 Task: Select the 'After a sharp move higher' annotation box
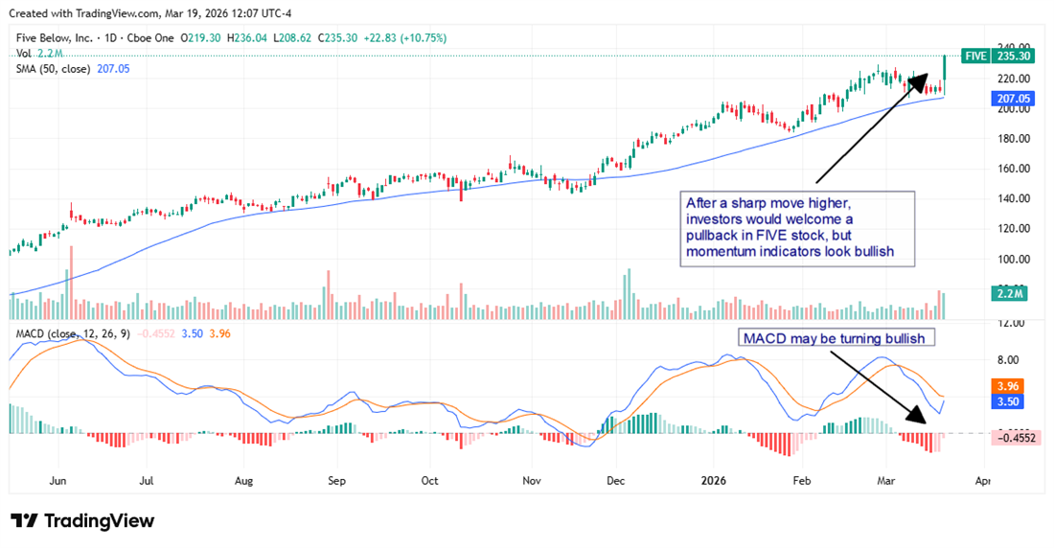(x=796, y=228)
